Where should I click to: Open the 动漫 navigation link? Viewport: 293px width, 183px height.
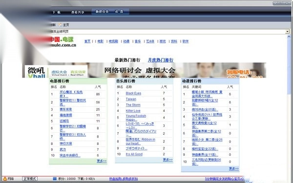click(x=126, y=41)
